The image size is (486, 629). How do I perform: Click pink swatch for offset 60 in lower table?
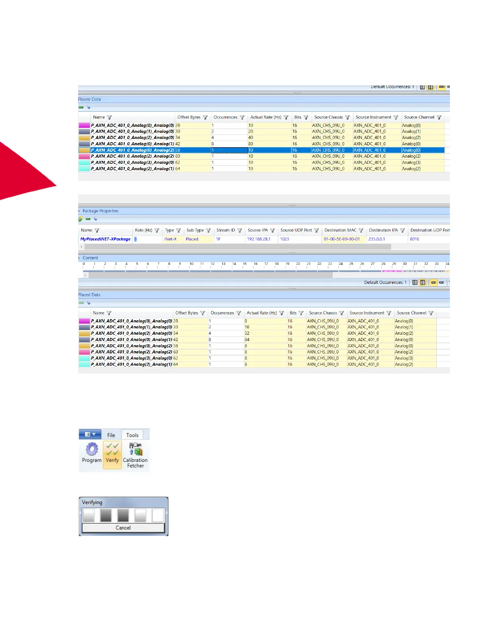tap(84, 352)
